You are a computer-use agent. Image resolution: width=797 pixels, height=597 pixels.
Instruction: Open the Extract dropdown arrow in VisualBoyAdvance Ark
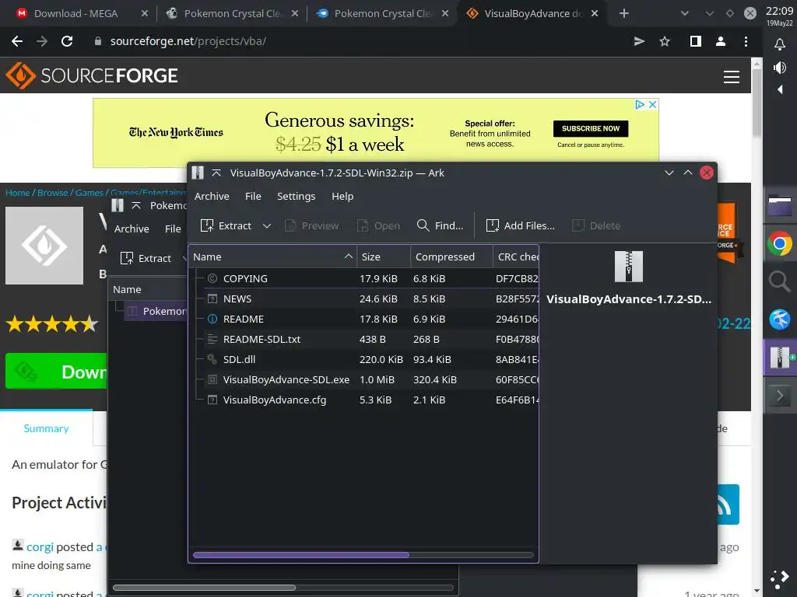tap(267, 226)
